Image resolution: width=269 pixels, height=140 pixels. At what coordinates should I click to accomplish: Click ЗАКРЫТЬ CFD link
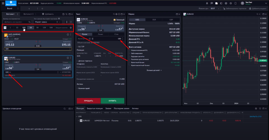coord(255,117)
